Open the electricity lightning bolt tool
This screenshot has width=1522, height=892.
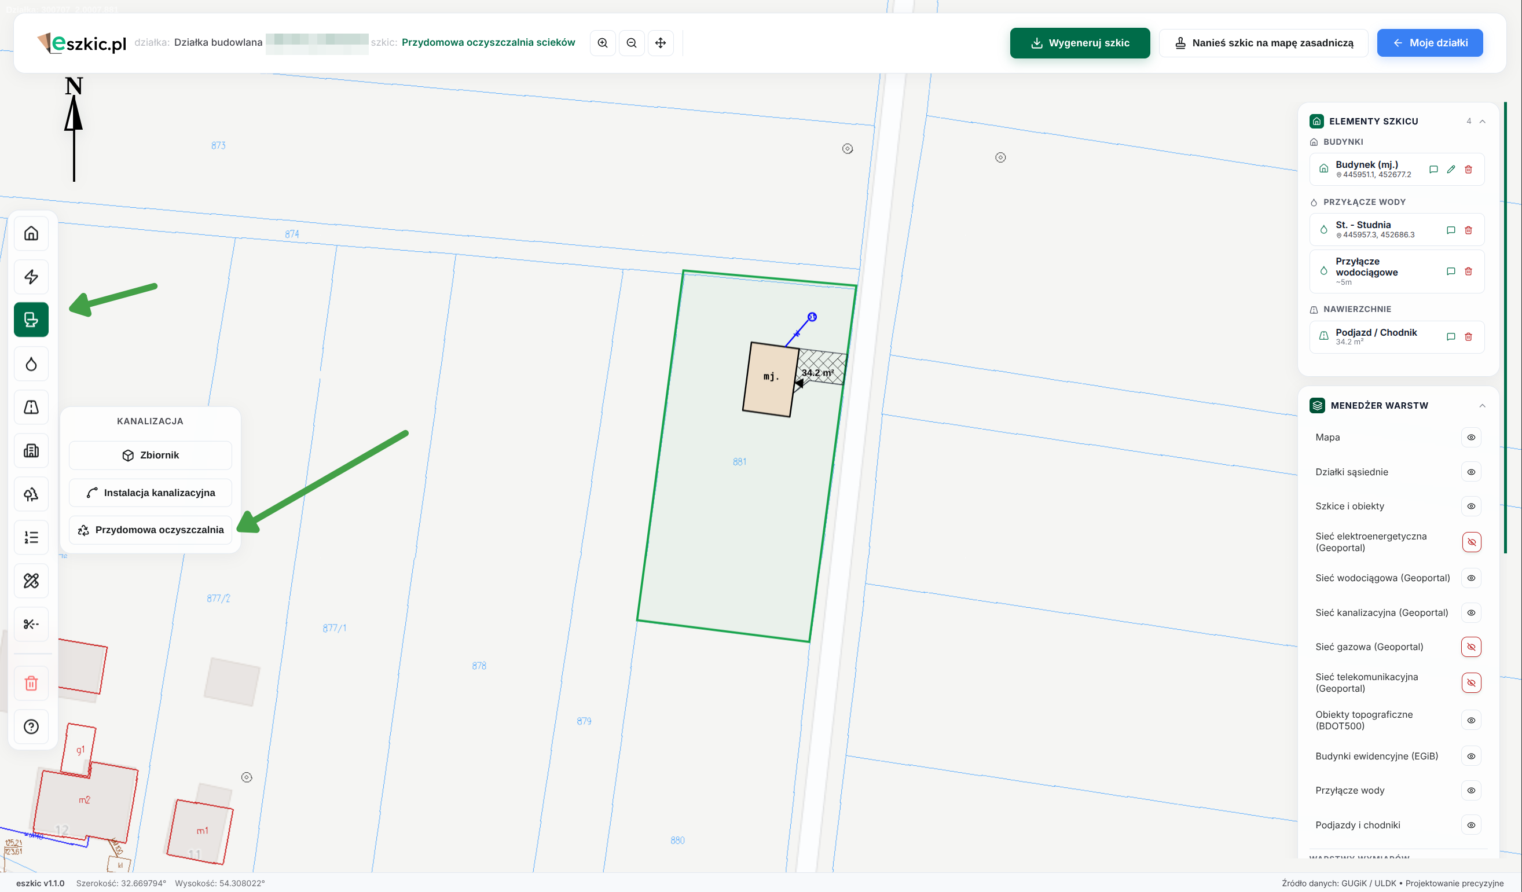31,277
